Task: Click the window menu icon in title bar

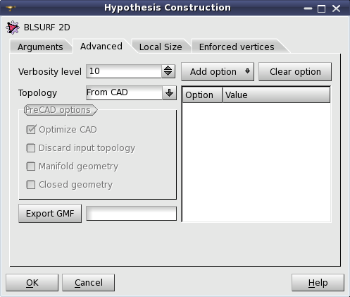Action: click(x=11, y=8)
